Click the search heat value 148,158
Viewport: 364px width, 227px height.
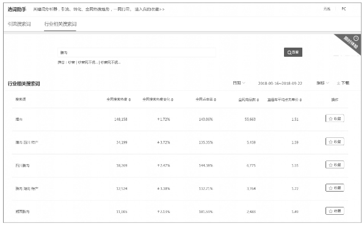tap(120, 120)
